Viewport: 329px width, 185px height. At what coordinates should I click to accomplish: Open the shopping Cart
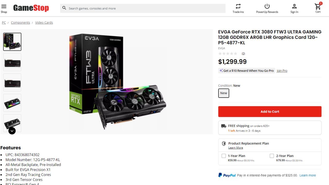(318, 8)
